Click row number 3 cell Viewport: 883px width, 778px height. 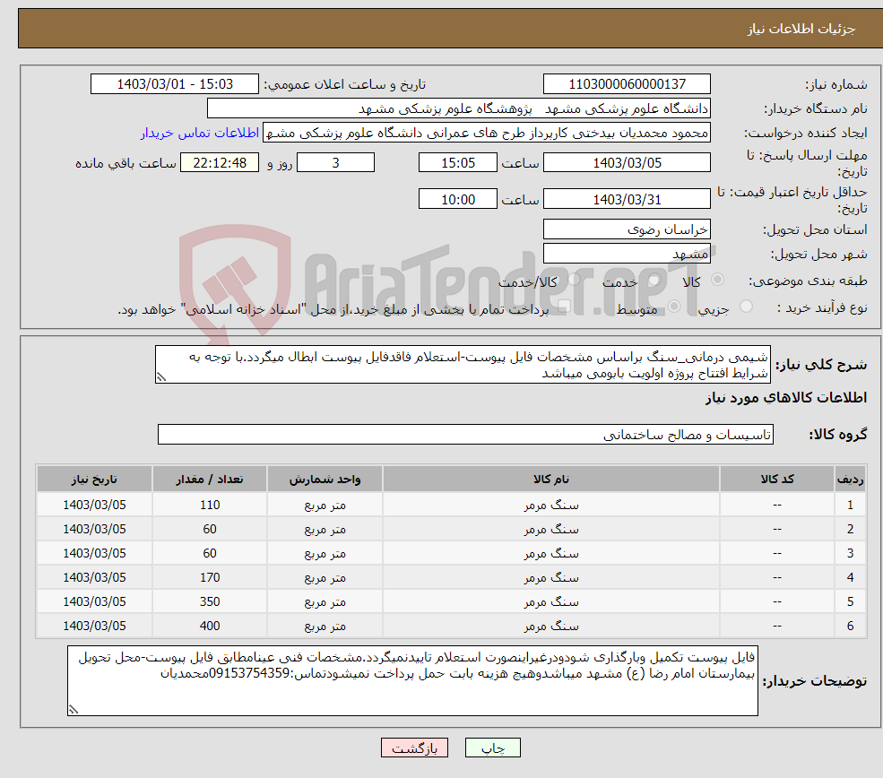click(x=851, y=553)
